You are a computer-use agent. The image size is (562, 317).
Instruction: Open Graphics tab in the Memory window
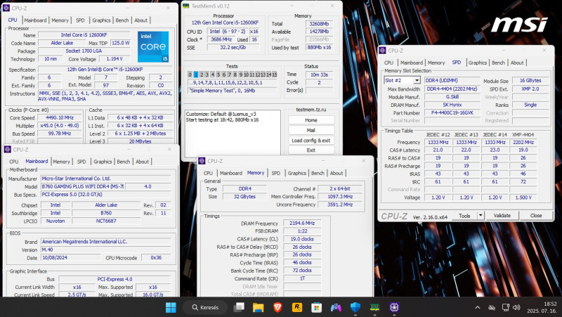coord(296,173)
